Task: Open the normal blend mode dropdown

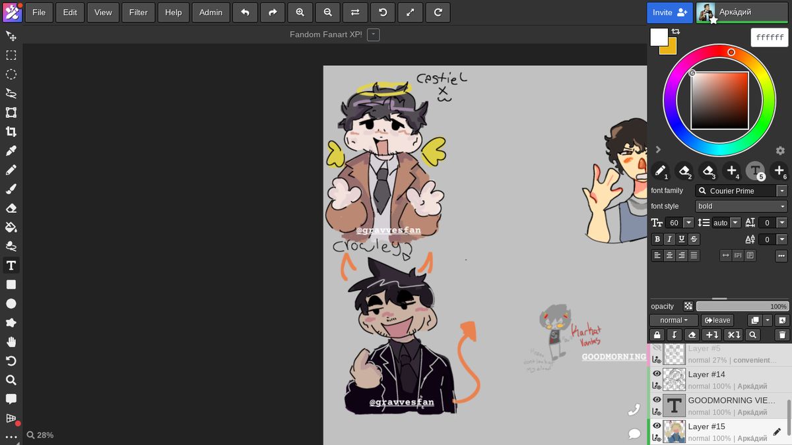Action: click(x=674, y=320)
